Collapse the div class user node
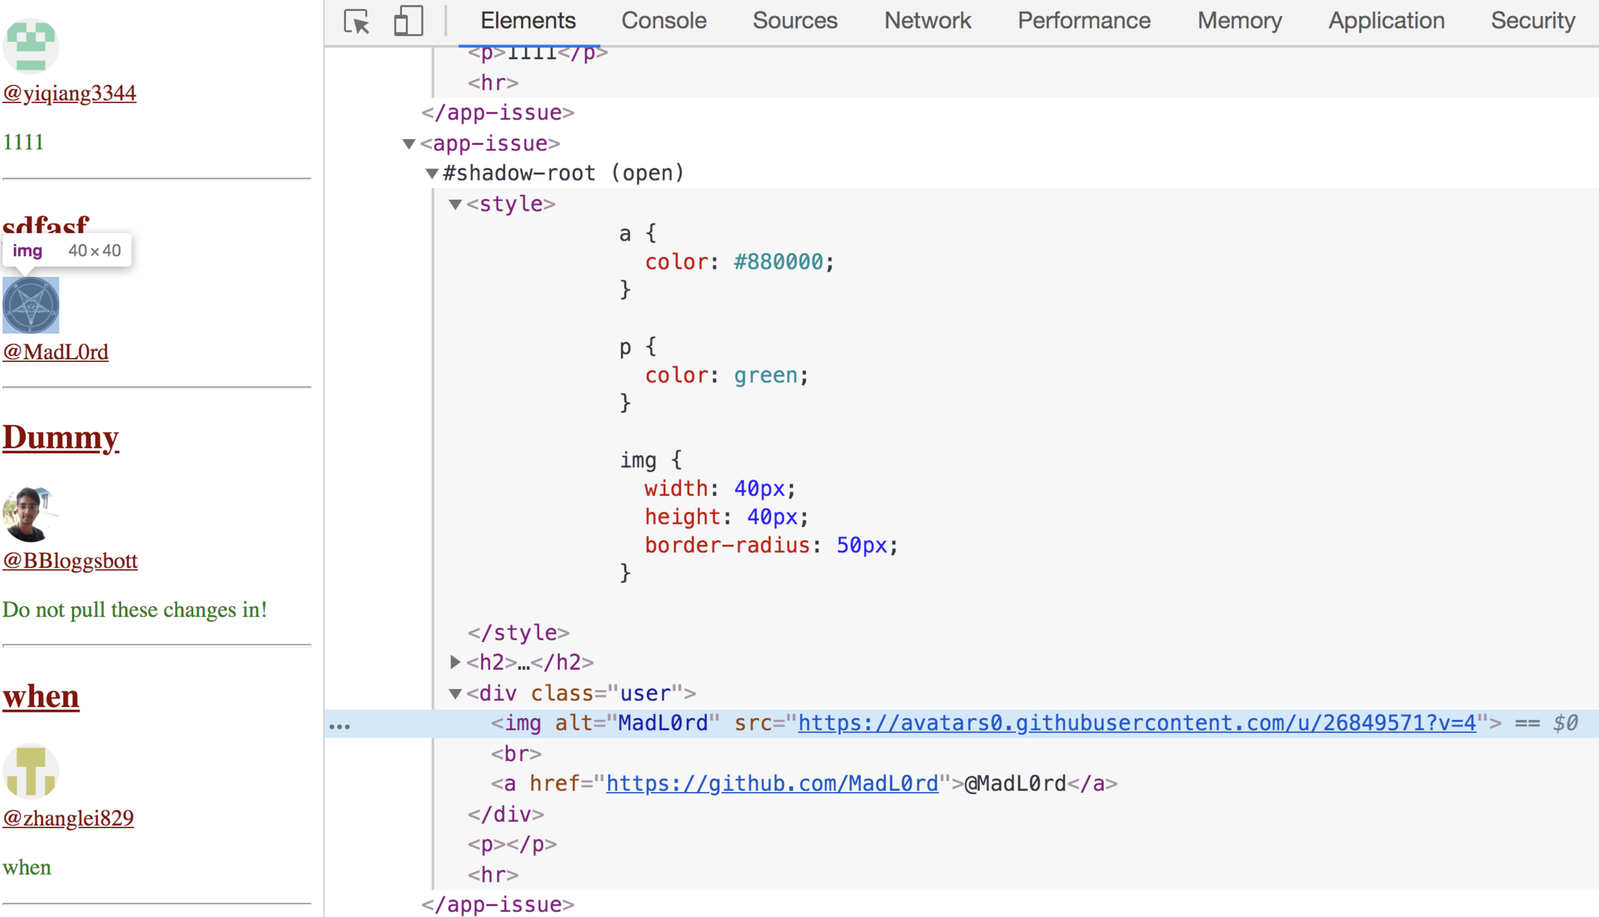Screen dimensions: 1599x917 click(455, 693)
